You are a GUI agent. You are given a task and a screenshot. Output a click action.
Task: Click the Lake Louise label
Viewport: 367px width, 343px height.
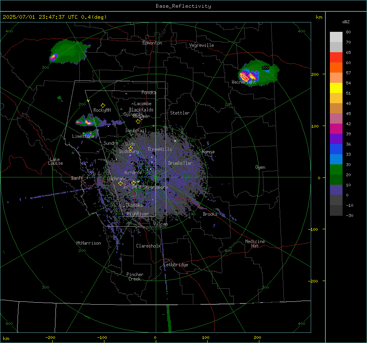(55, 162)
